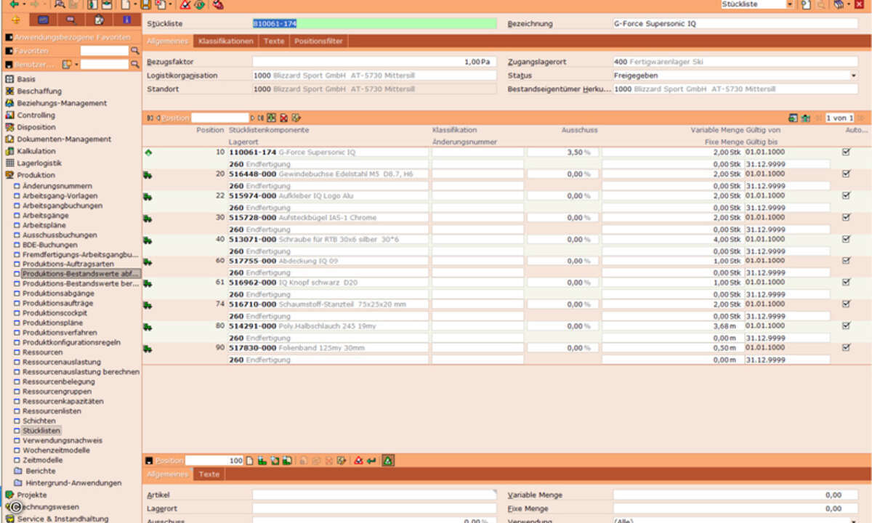
Task: Open Stücklisten in the Produktion tree
Action: [x=41, y=431]
